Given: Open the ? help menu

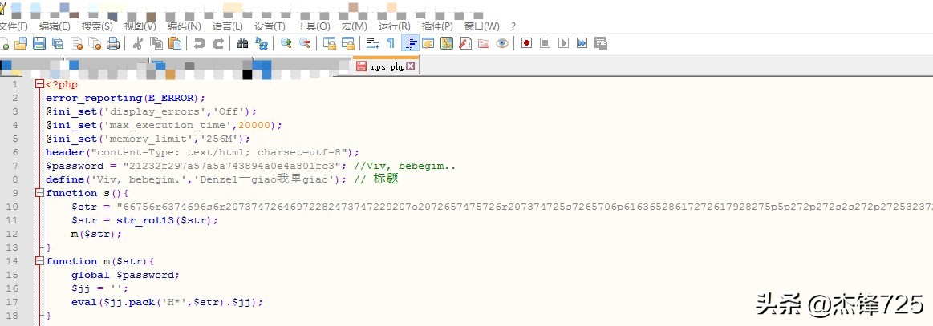Looking at the screenshot, I should coord(513,26).
